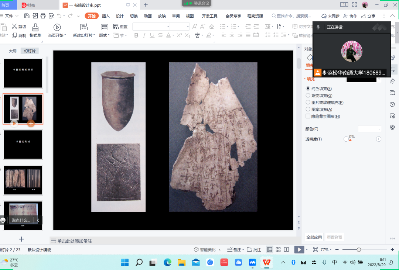Click Collaborate (协作) button

[350, 16]
